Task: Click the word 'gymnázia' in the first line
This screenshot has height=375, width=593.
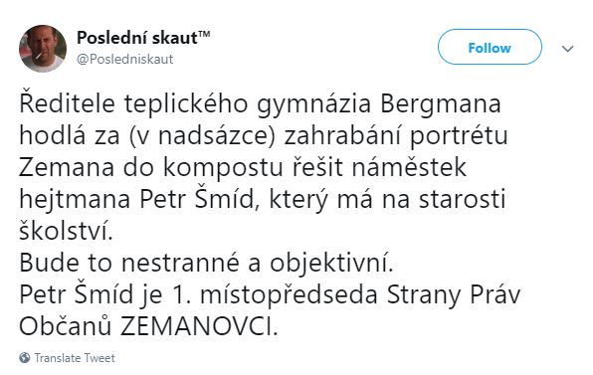Action: [x=314, y=106]
